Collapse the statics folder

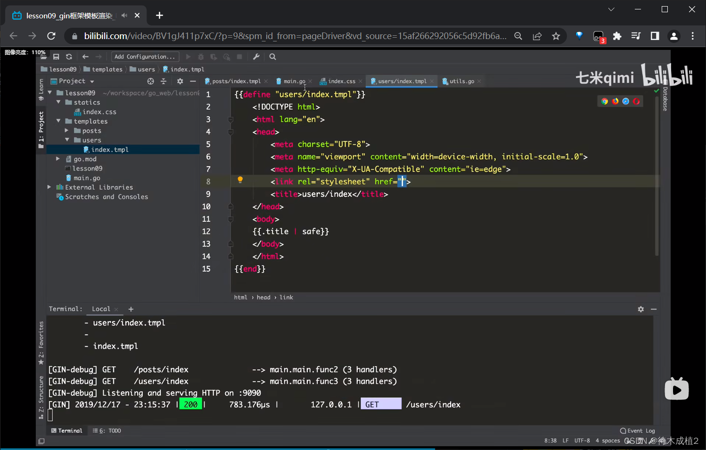(58, 102)
